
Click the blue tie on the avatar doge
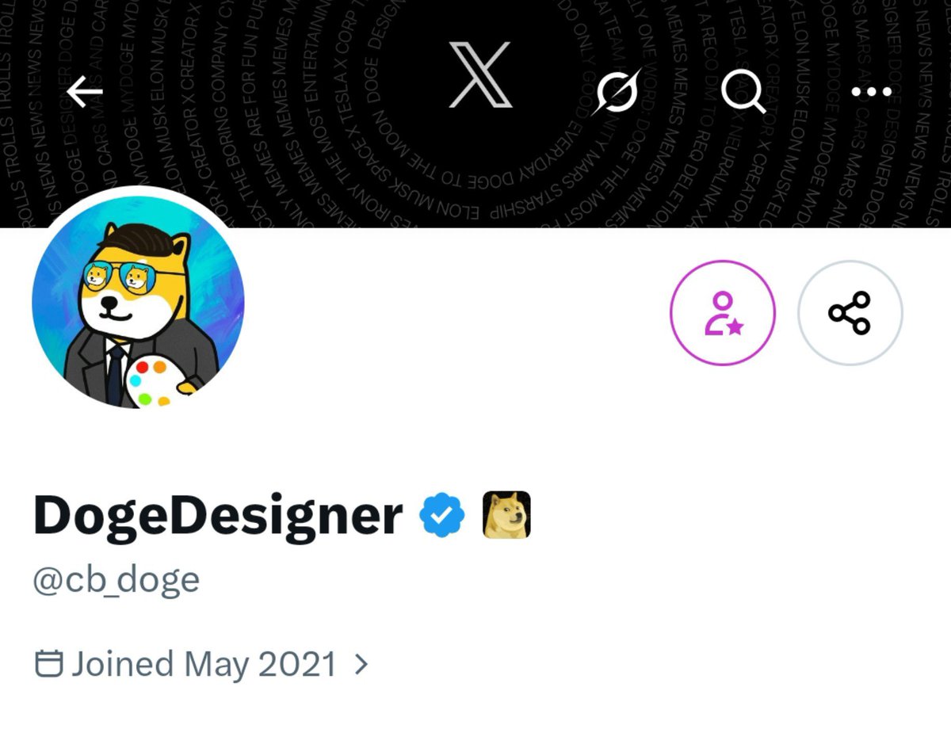point(116,376)
